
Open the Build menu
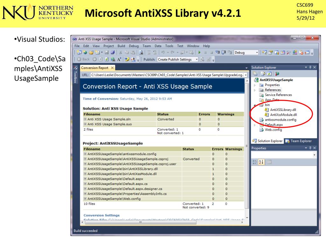coord(121,46)
